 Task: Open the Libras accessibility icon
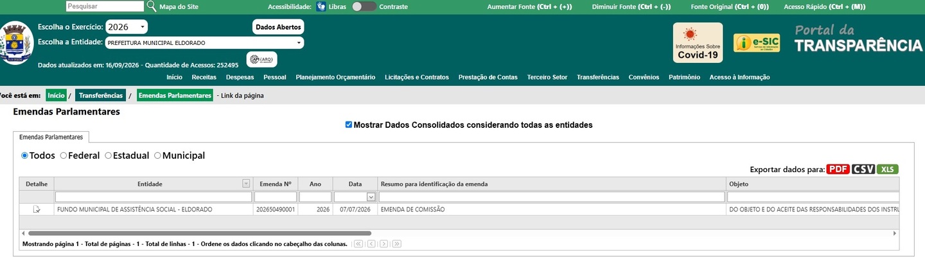point(321,6)
